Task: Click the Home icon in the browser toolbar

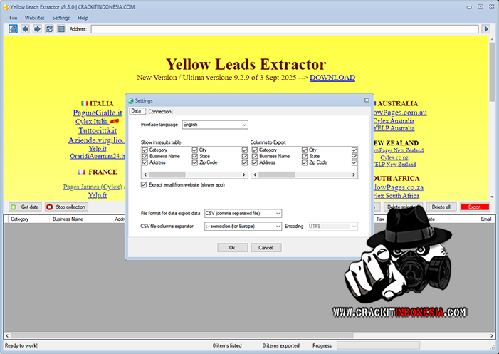Action: [14, 29]
